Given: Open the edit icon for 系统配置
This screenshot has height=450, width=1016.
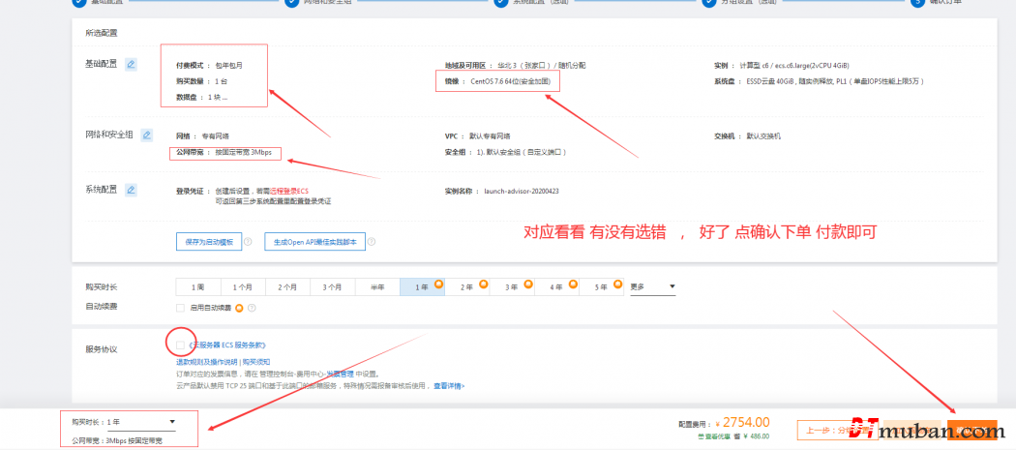Looking at the screenshot, I should (132, 190).
